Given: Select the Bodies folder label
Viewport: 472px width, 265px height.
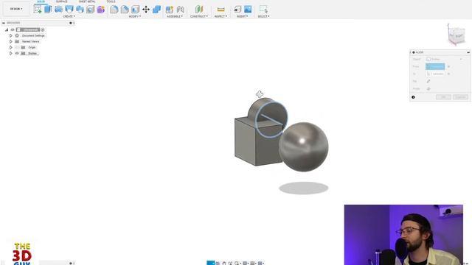Looking at the screenshot, I should [x=32, y=53].
